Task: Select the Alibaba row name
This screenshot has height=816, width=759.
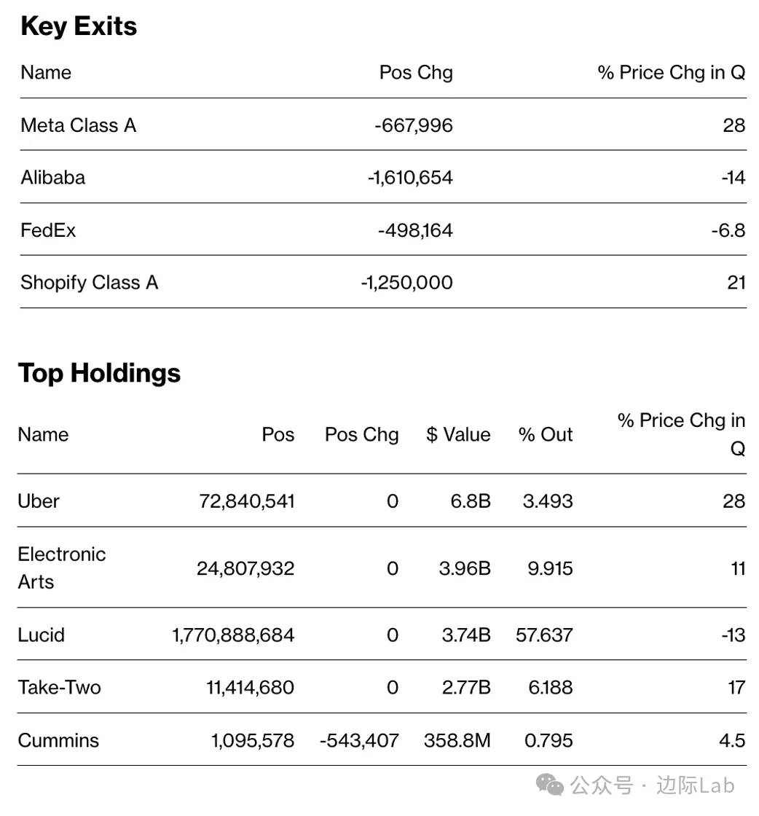Action: pos(52,178)
